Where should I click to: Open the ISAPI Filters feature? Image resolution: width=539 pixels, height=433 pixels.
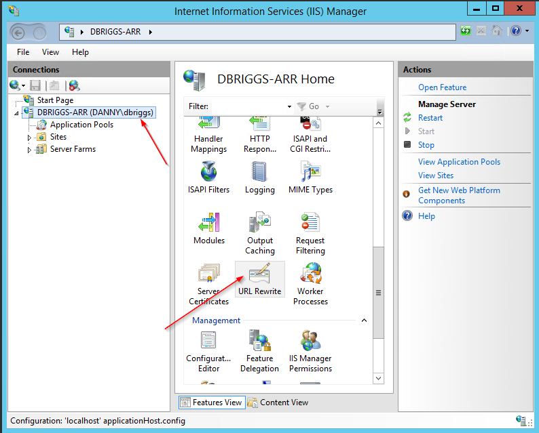tap(208, 178)
